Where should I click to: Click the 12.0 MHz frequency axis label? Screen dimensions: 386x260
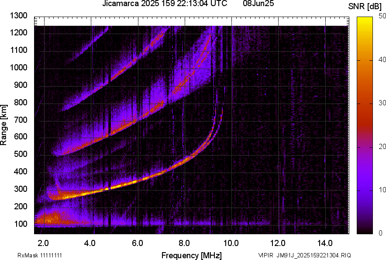tap(278, 243)
